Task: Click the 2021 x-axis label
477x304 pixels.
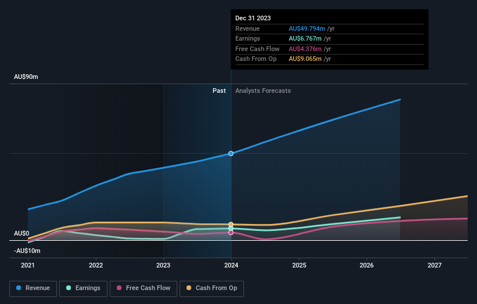Action: click(x=28, y=265)
